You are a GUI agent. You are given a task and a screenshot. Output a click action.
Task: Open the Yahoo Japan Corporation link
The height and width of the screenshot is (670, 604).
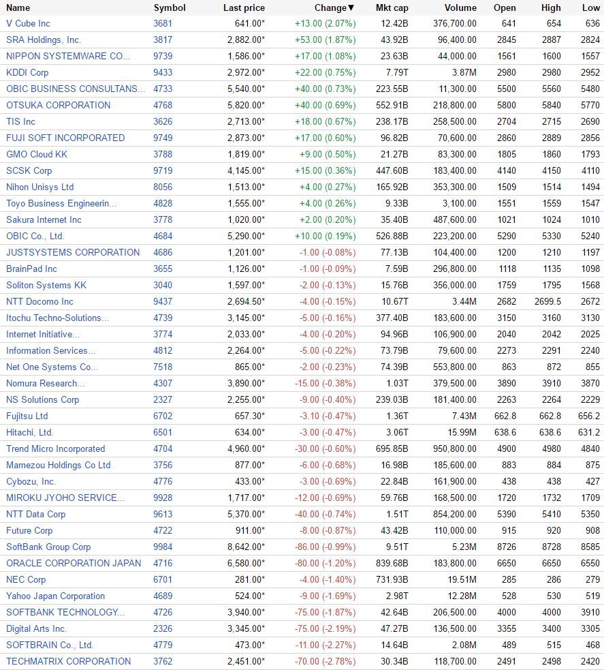point(55,596)
